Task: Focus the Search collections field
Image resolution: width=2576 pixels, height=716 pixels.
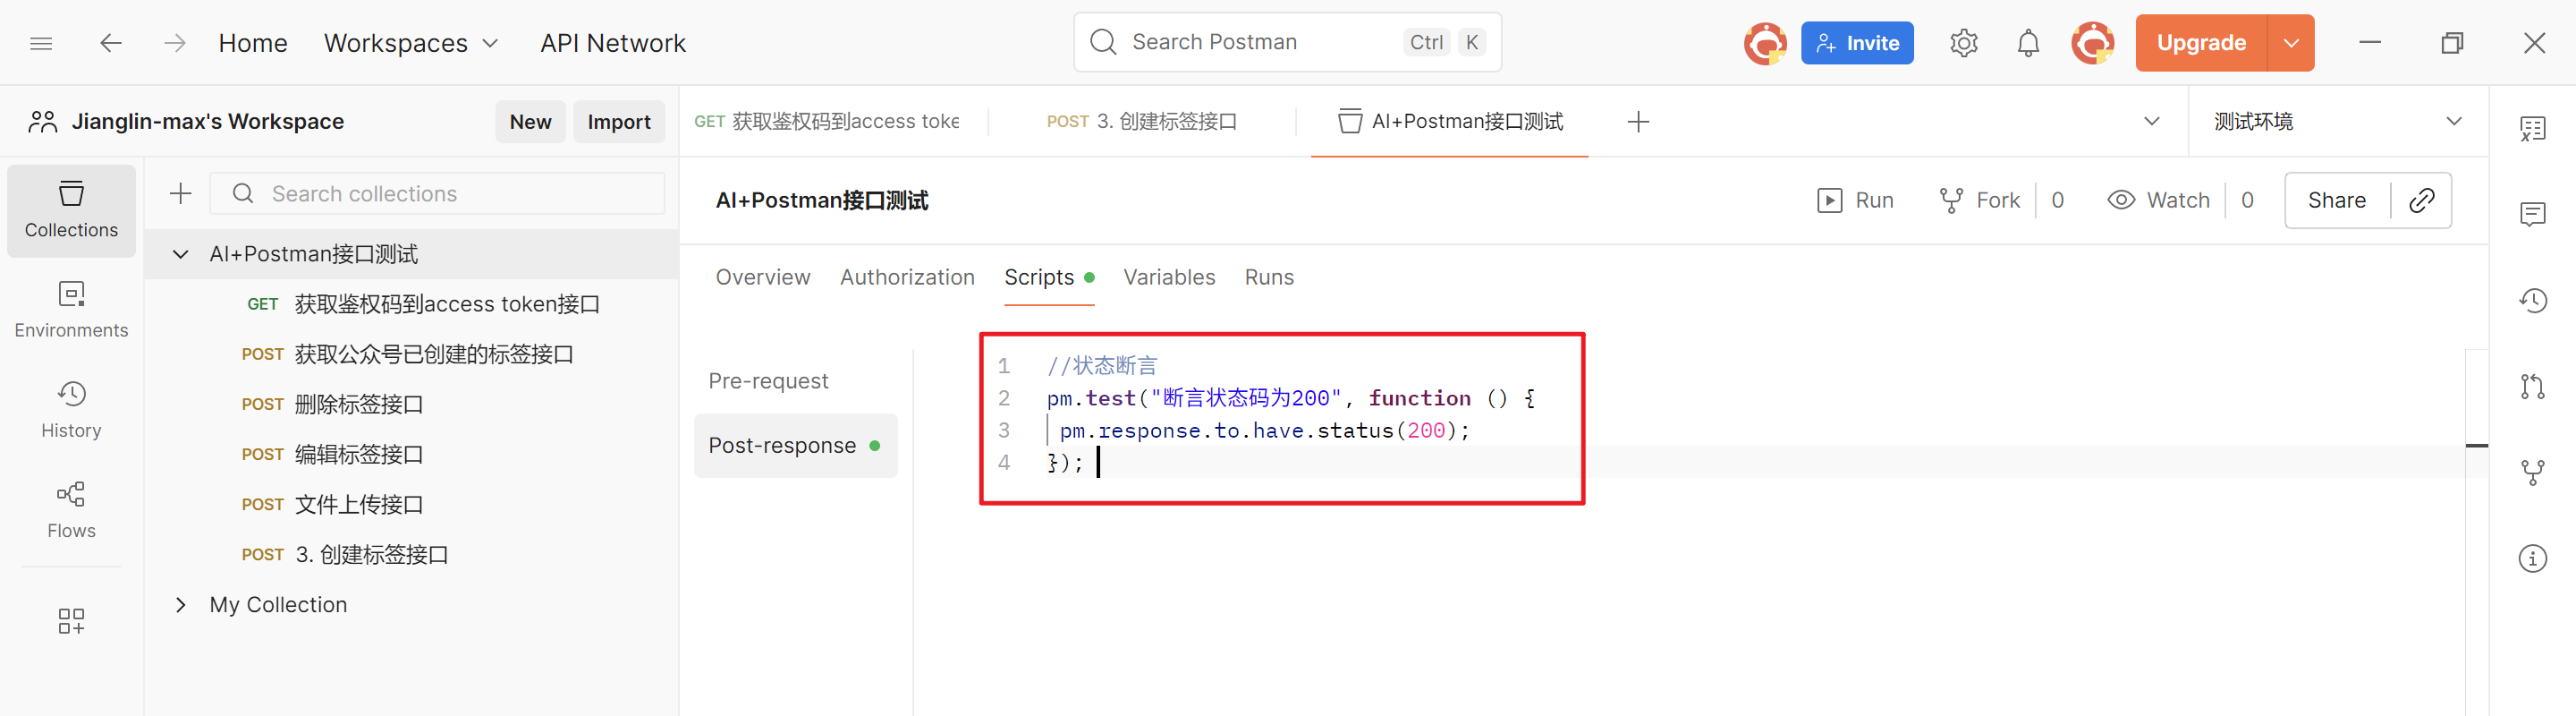Action: [x=437, y=193]
